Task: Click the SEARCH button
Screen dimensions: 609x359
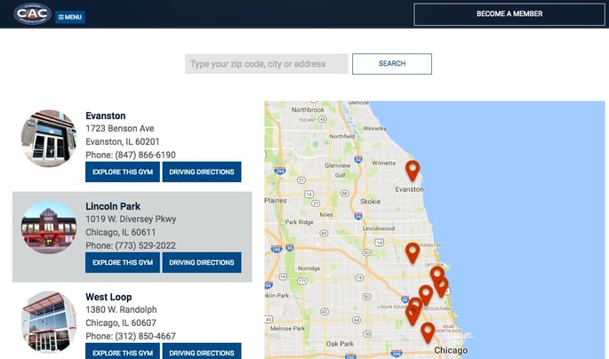Action: point(392,64)
